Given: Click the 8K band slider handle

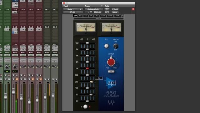Looking at the screenshot, I should tap(87, 49).
